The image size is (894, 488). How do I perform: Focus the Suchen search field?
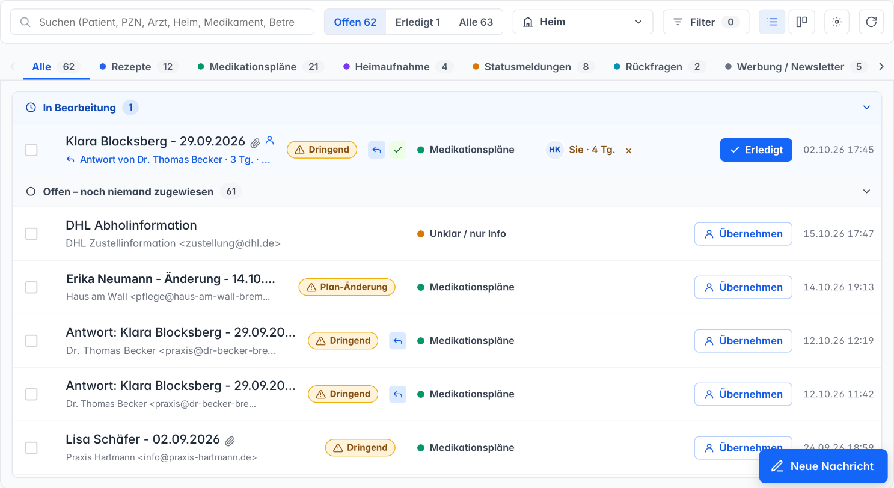162,22
